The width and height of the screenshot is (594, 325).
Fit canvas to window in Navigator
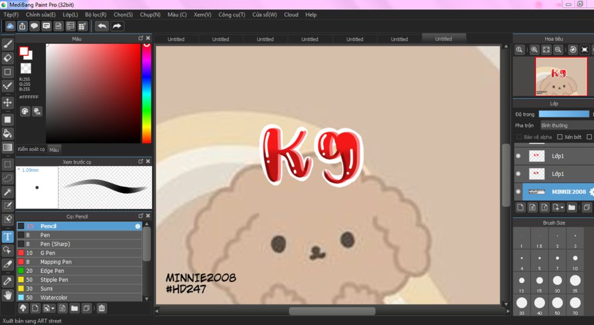pos(546,50)
